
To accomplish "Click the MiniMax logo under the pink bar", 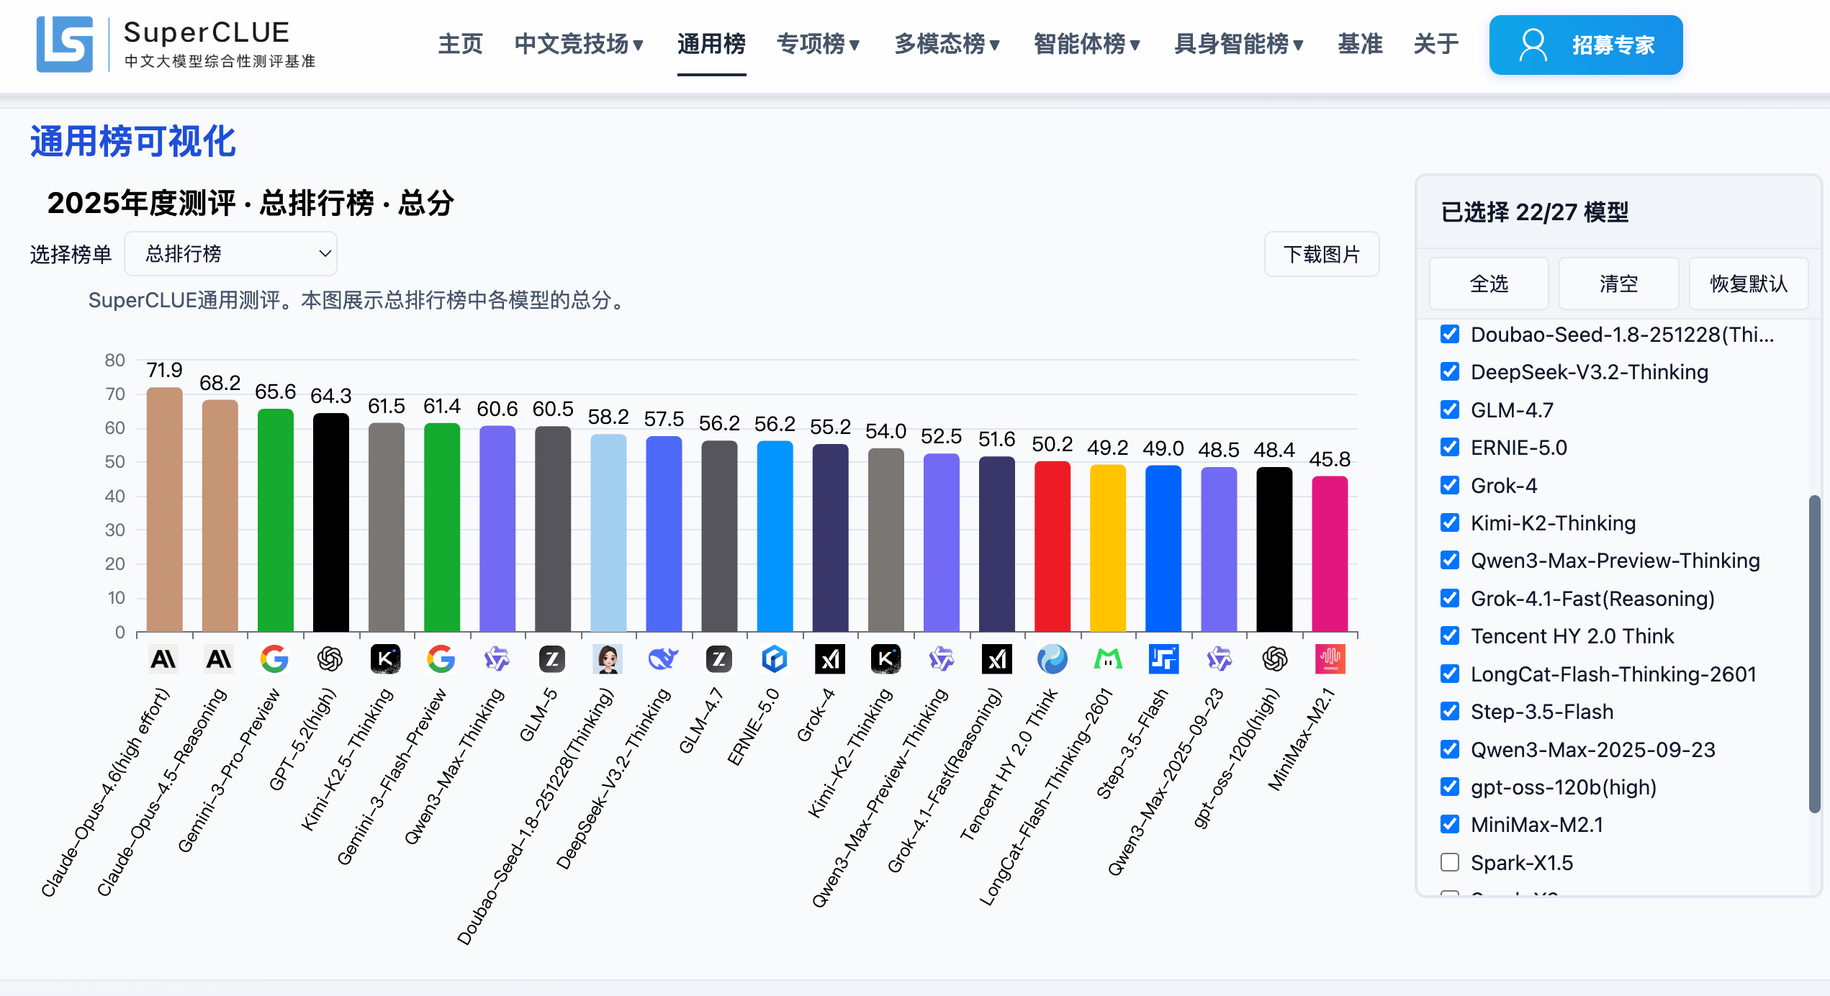I will [x=1330, y=658].
